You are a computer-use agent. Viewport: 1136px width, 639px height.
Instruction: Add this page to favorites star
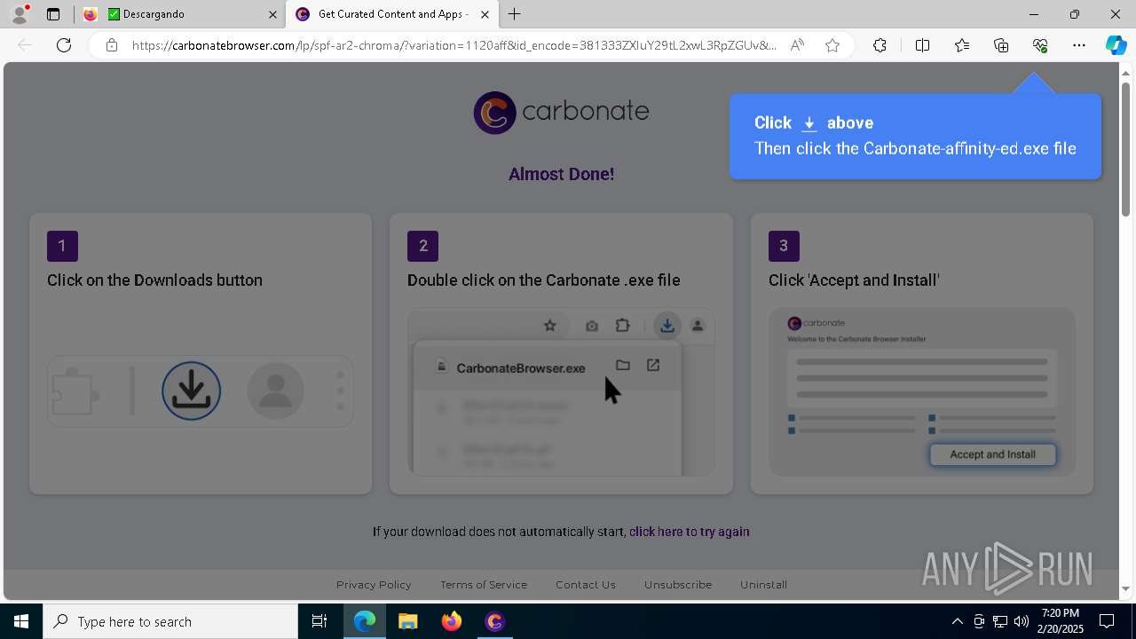tap(832, 45)
